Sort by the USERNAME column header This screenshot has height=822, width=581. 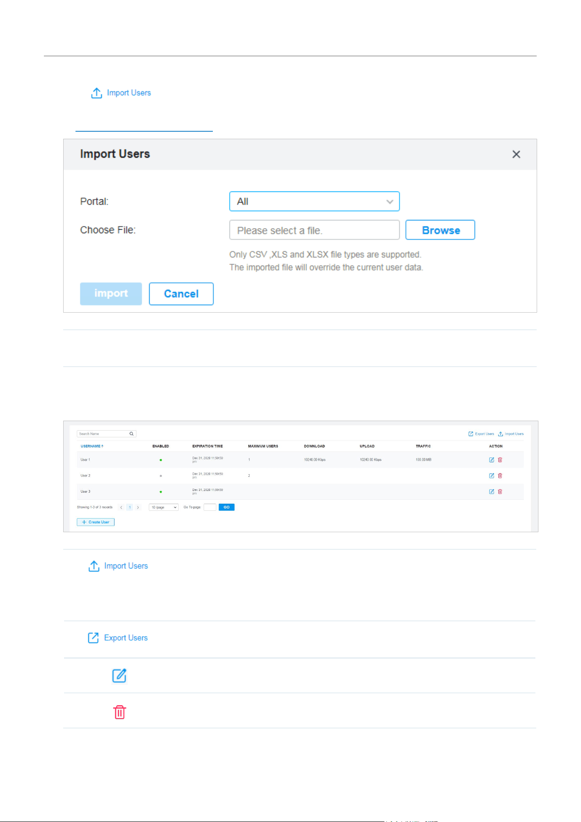[92, 446]
